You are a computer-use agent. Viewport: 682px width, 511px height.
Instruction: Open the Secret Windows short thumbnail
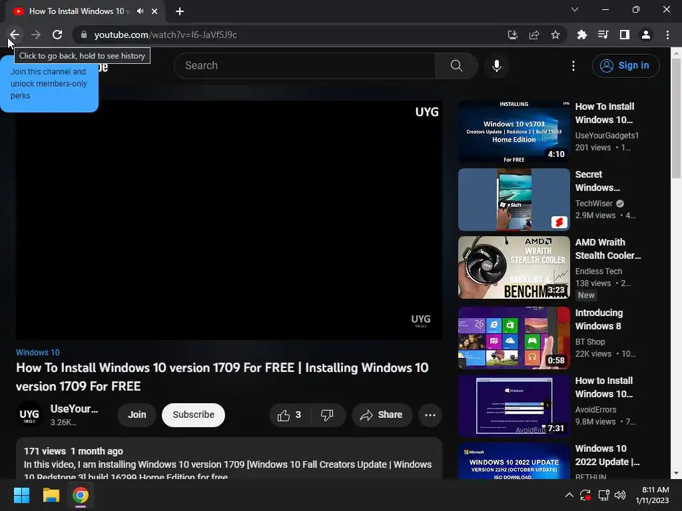514,200
